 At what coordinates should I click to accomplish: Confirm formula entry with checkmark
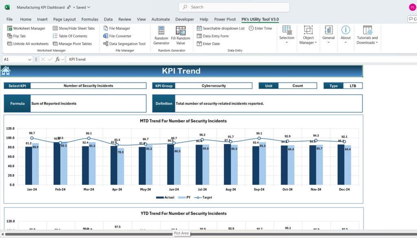pyautogui.click(x=50, y=59)
